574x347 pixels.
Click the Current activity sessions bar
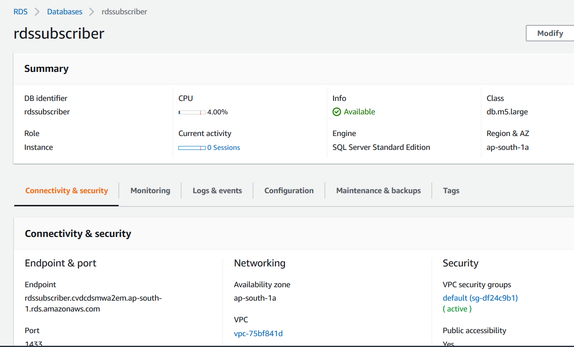tap(192, 148)
